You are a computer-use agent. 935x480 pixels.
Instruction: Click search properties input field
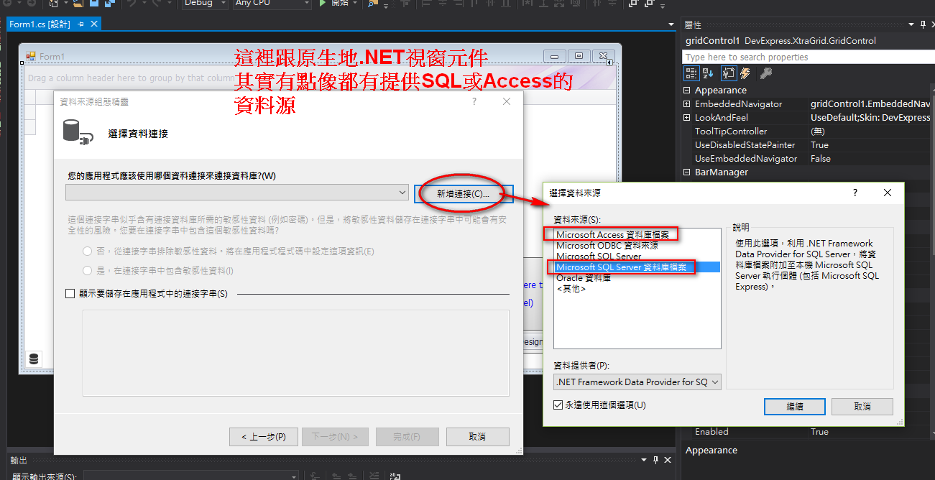click(x=809, y=57)
